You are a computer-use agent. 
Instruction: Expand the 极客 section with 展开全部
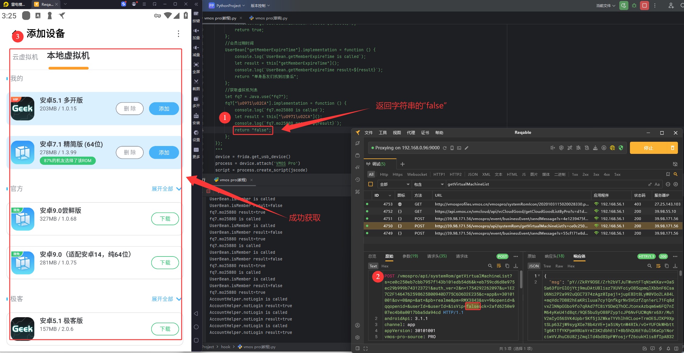pos(166,299)
